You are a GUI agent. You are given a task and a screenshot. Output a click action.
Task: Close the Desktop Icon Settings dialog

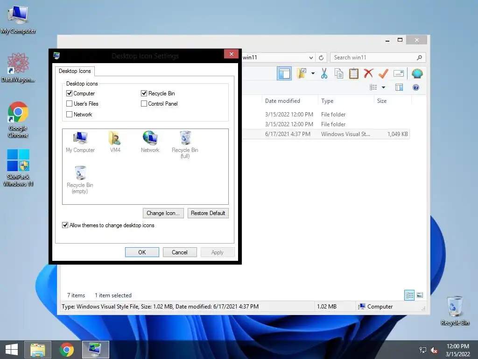coord(232,54)
